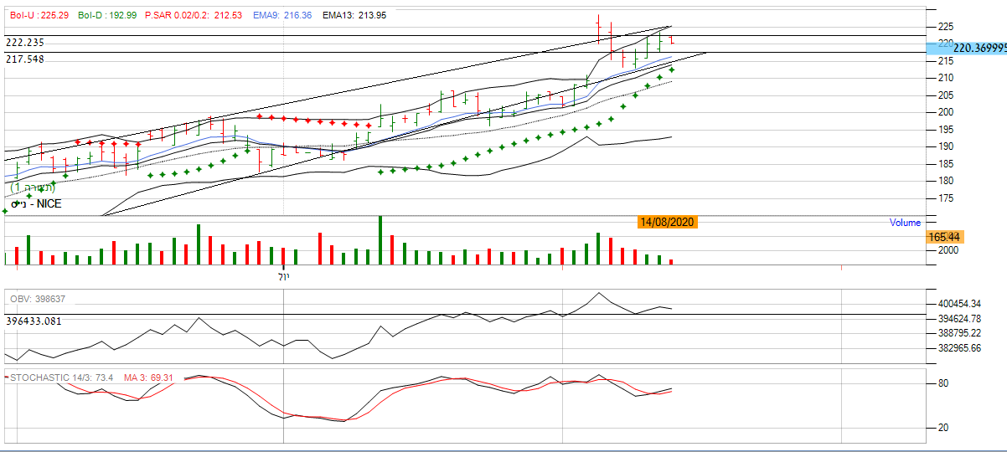This screenshot has width=1007, height=452.
Task: Click the 225 price axis tick
Action: coord(945,27)
